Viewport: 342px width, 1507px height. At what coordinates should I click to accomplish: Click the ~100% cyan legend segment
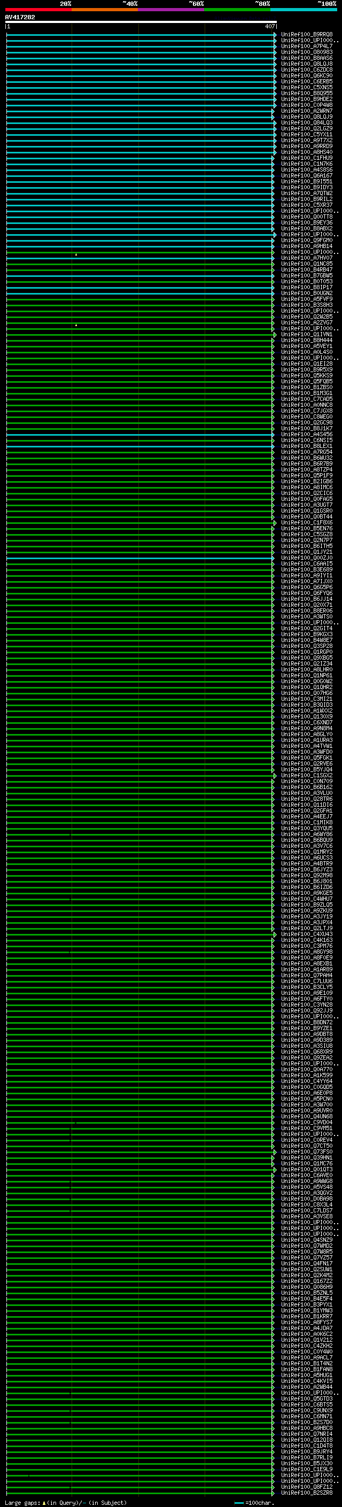pos(304,10)
